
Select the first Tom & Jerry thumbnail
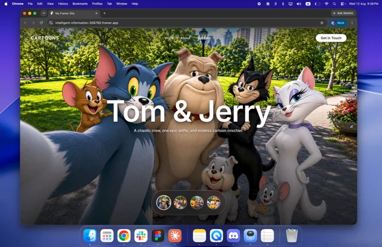click(164, 202)
